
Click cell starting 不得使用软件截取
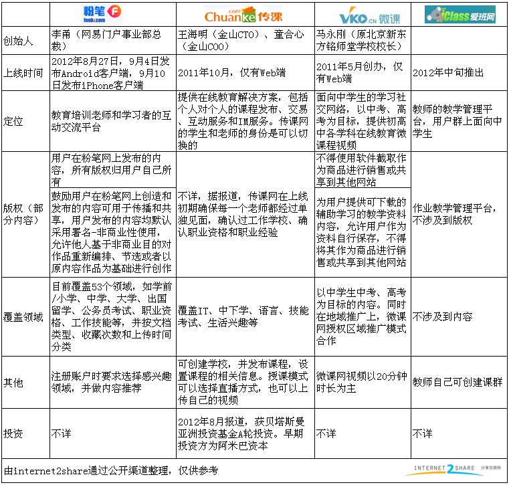click(x=363, y=170)
